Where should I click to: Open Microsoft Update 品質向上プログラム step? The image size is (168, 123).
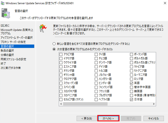pyautogui.click(x=17, y=32)
